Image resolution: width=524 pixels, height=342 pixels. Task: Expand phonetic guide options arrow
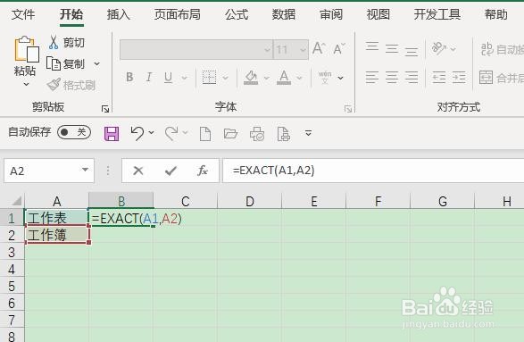click(340, 78)
